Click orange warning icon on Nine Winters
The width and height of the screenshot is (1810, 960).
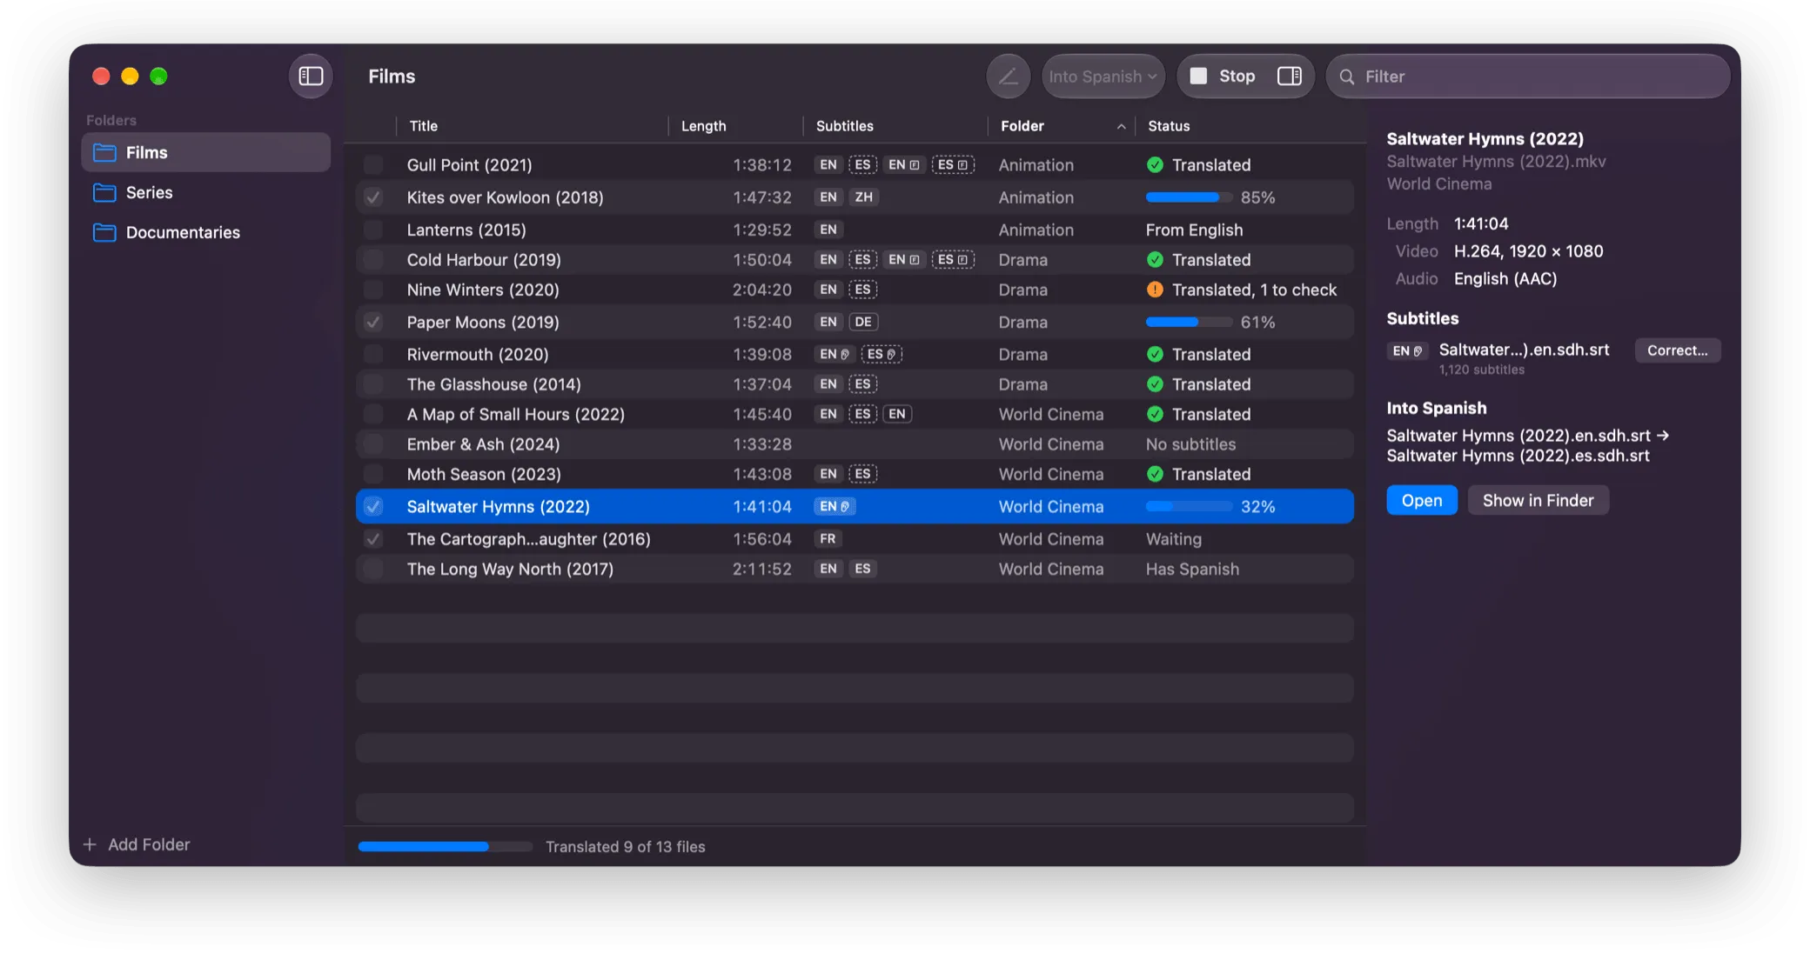[1155, 290]
